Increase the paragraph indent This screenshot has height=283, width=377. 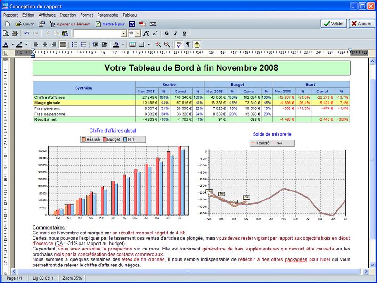pyautogui.click(x=104, y=44)
